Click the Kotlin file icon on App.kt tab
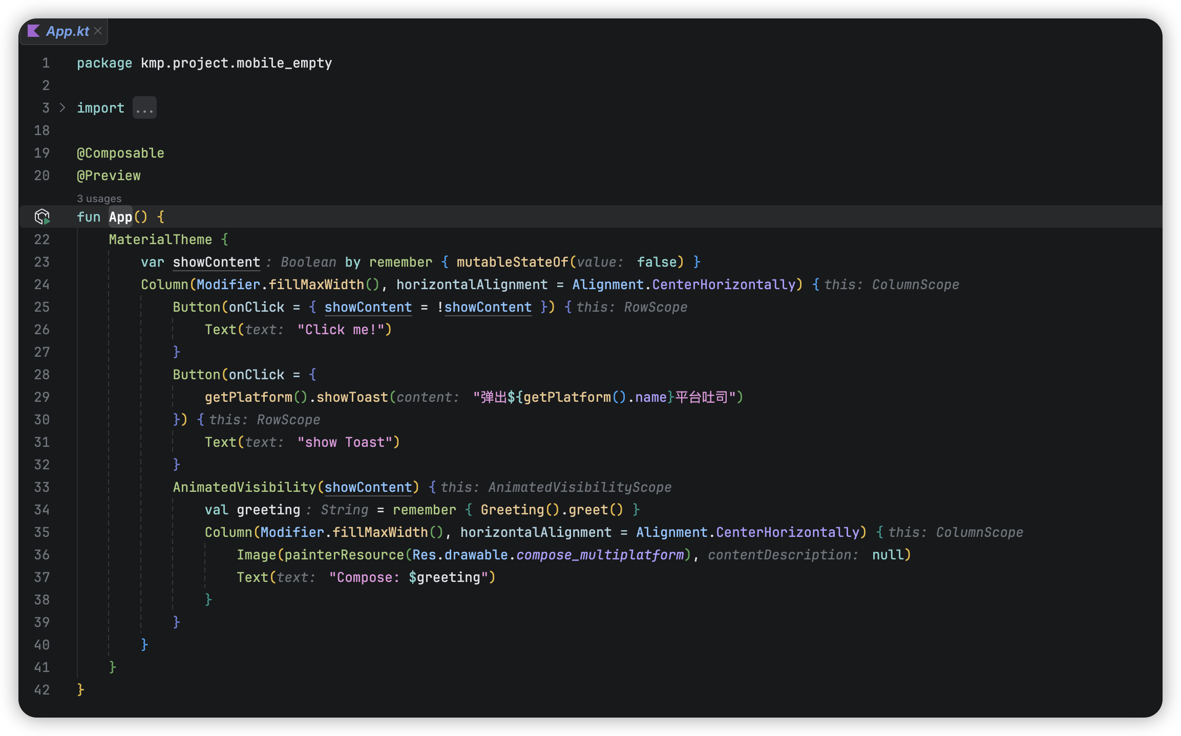Screen dimensions: 1181x736 tap(34, 31)
